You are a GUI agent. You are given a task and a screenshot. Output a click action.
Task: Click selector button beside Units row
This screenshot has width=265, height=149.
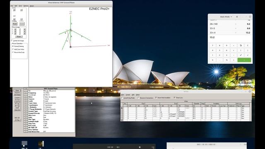(x=26, y=118)
